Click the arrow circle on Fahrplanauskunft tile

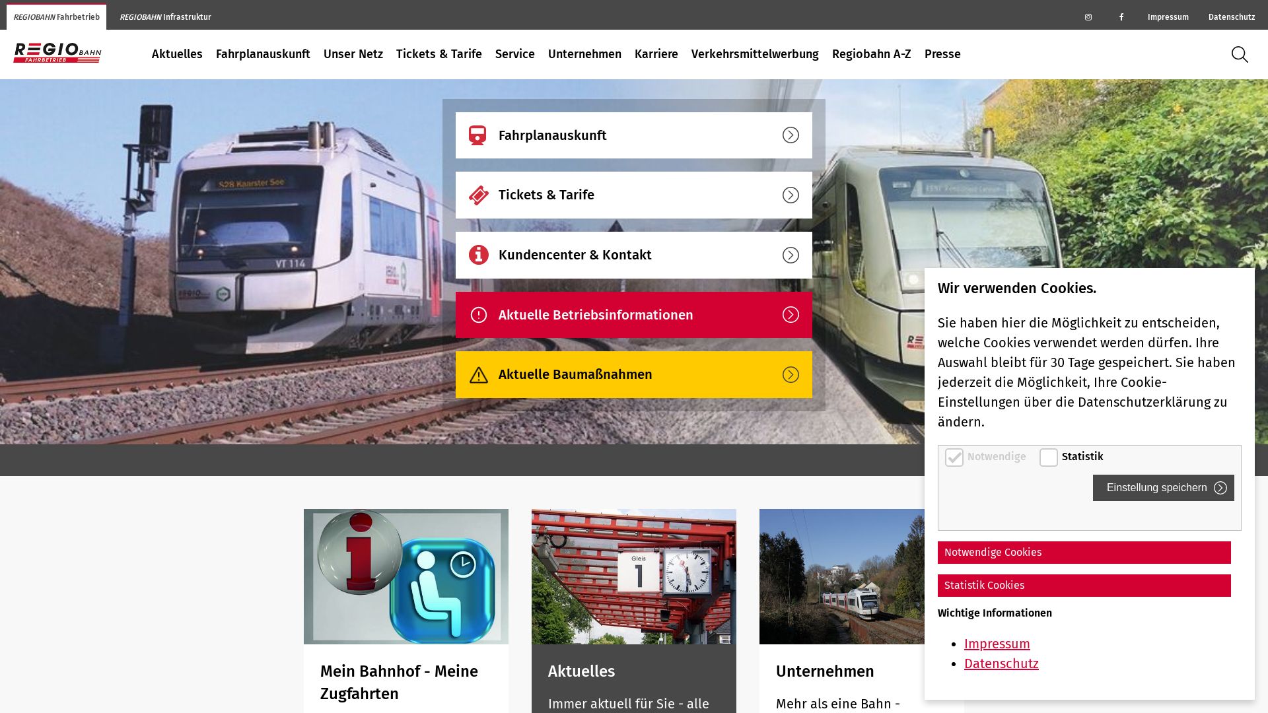pos(791,135)
